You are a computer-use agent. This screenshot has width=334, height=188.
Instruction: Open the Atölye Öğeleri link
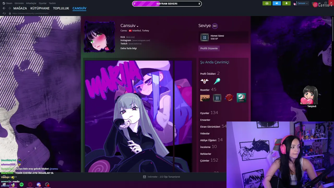pos(208,140)
